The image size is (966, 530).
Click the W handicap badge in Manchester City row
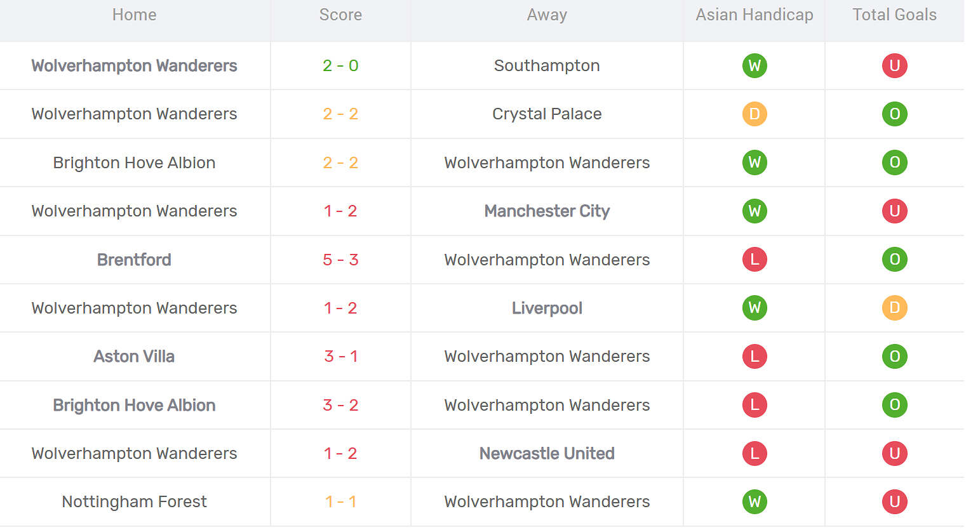[x=755, y=211]
